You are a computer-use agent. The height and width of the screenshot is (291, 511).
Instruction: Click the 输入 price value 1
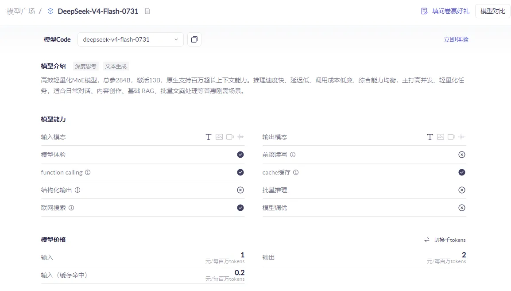click(x=243, y=255)
